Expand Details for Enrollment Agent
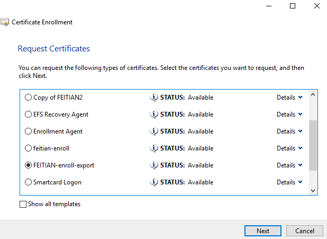Viewport: 327px width, 239px height. (289, 131)
